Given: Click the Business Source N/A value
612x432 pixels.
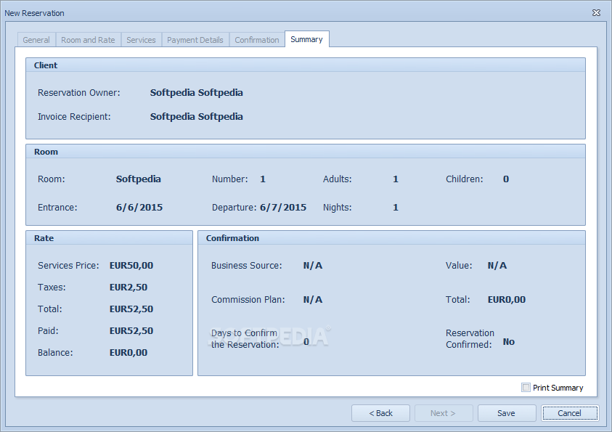Looking at the screenshot, I should (x=313, y=266).
